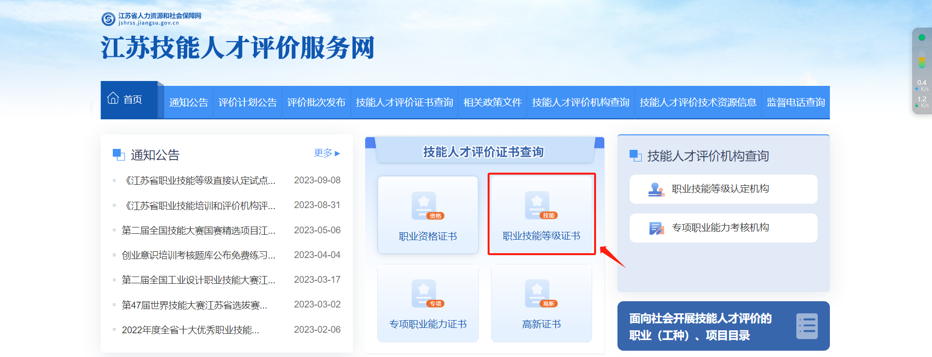Go to 评价批次发布 in navigation bar

[x=316, y=102]
